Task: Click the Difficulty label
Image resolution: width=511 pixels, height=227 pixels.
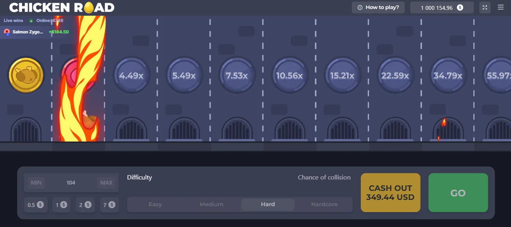Action: (139, 178)
